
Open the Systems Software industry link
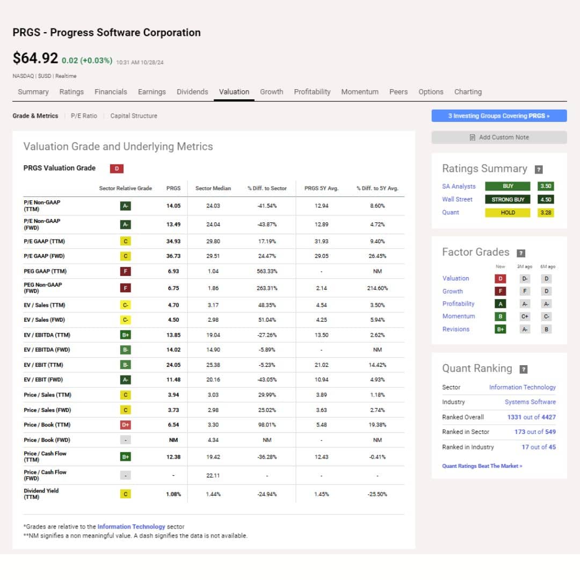530,402
